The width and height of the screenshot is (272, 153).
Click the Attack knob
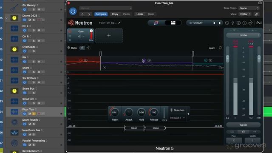point(129,112)
